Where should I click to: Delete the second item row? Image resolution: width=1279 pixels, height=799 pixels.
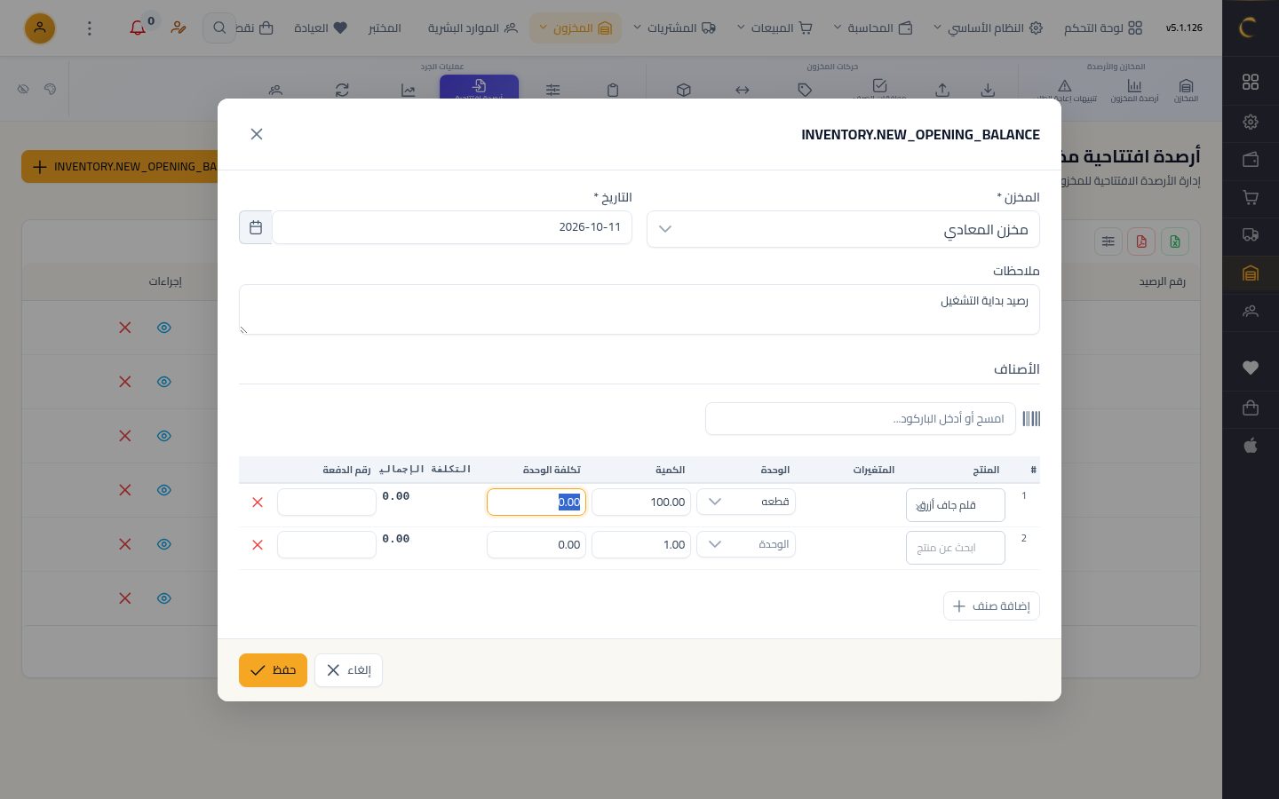pyautogui.click(x=258, y=545)
